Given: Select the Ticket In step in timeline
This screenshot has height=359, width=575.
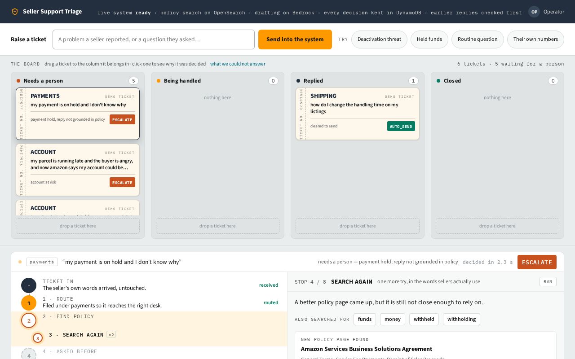Looking at the screenshot, I should tap(149, 285).
